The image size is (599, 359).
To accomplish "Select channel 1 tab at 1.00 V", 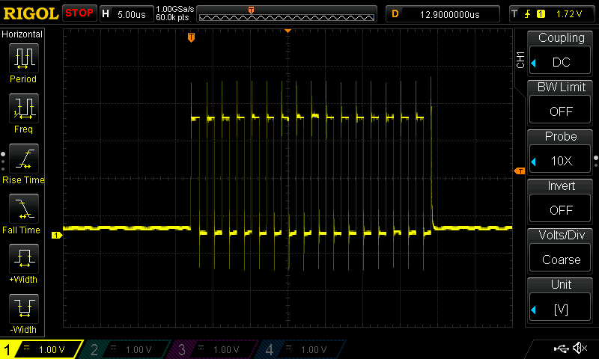I will pos(40,349).
